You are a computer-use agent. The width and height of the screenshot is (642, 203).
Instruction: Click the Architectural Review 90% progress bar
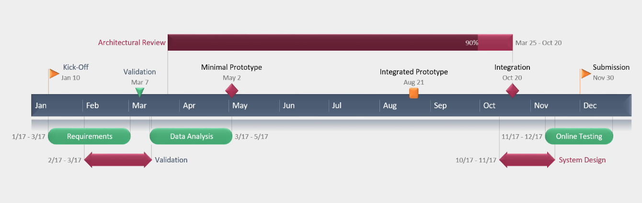pyautogui.click(x=323, y=43)
